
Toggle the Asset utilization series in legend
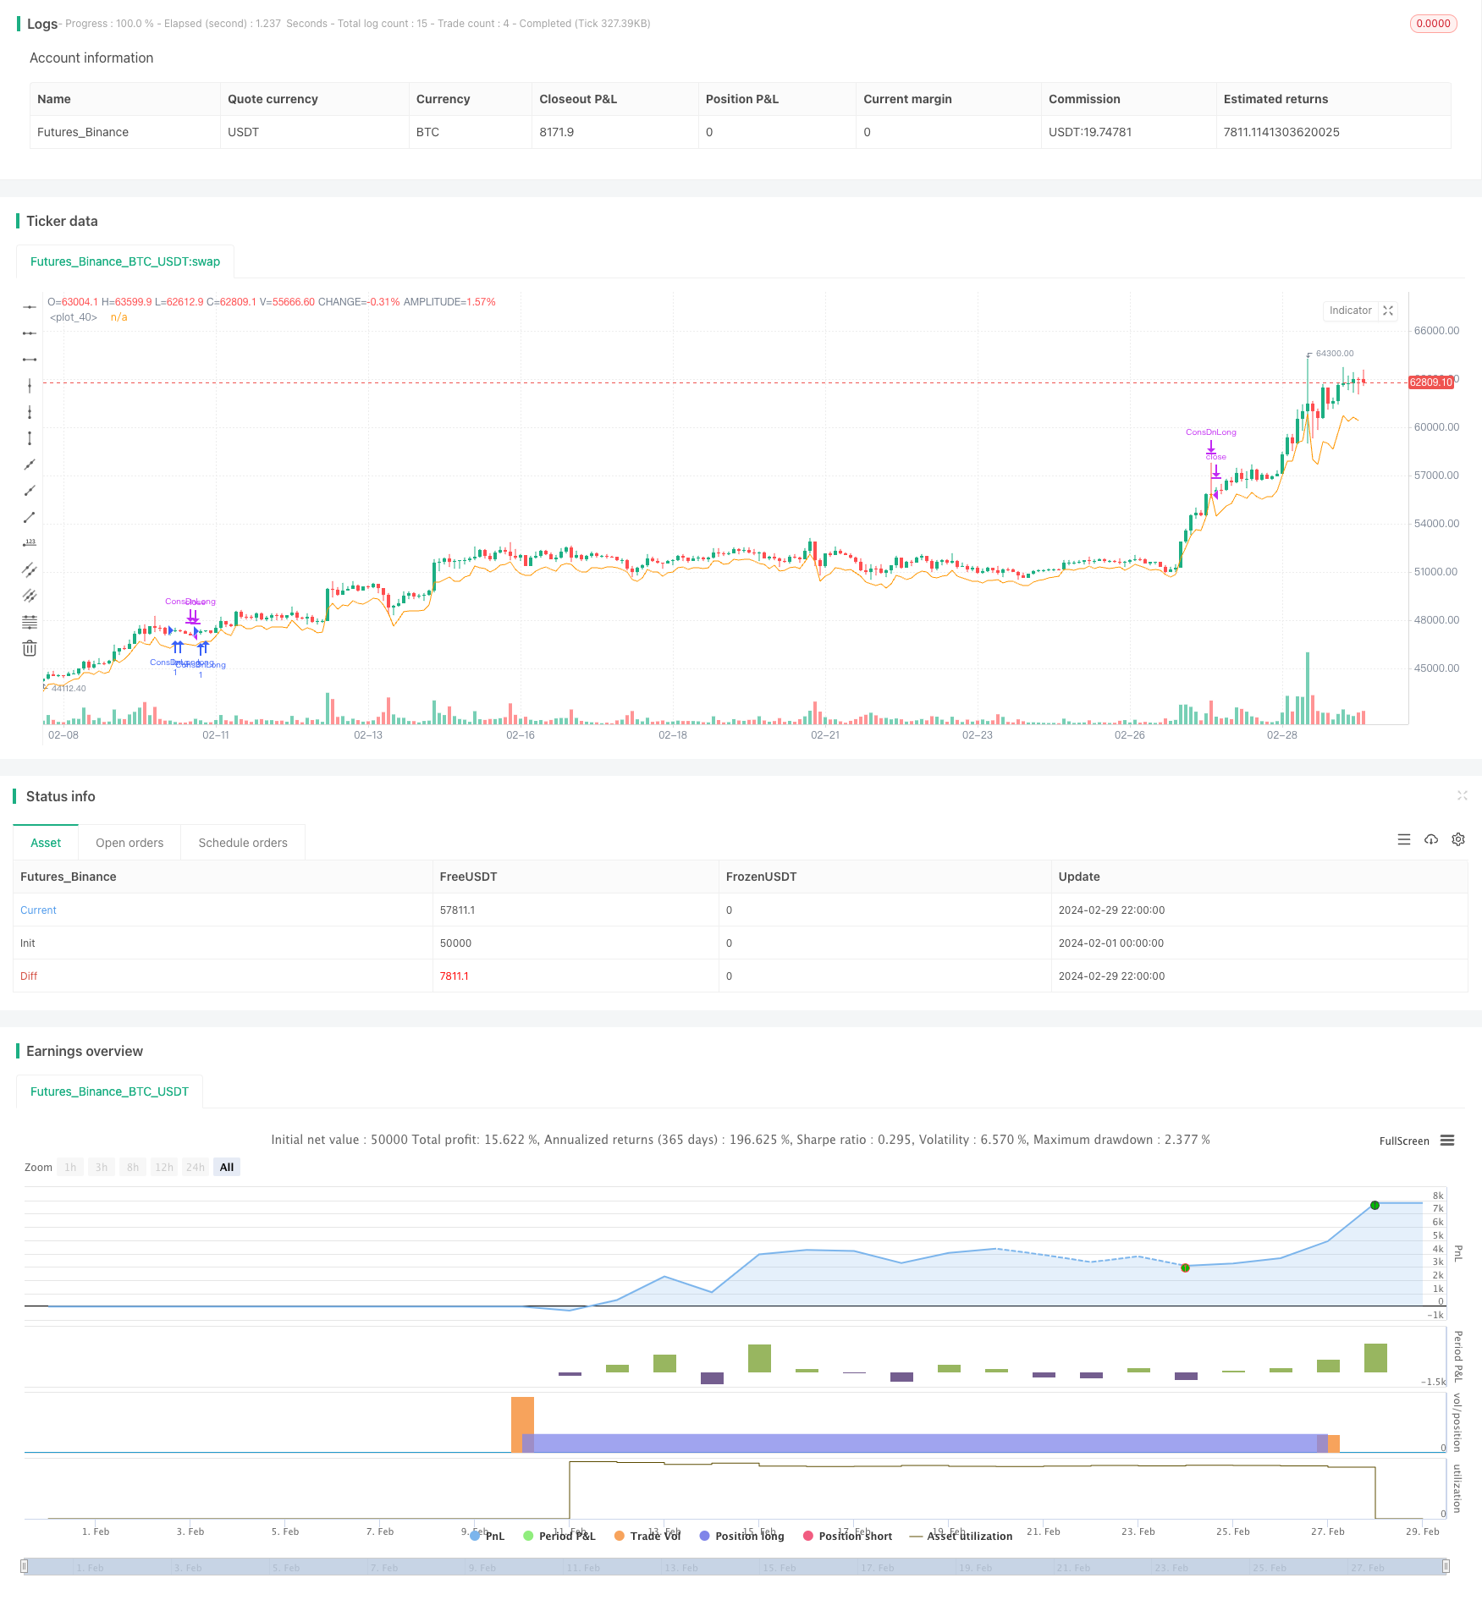coord(961,1537)
